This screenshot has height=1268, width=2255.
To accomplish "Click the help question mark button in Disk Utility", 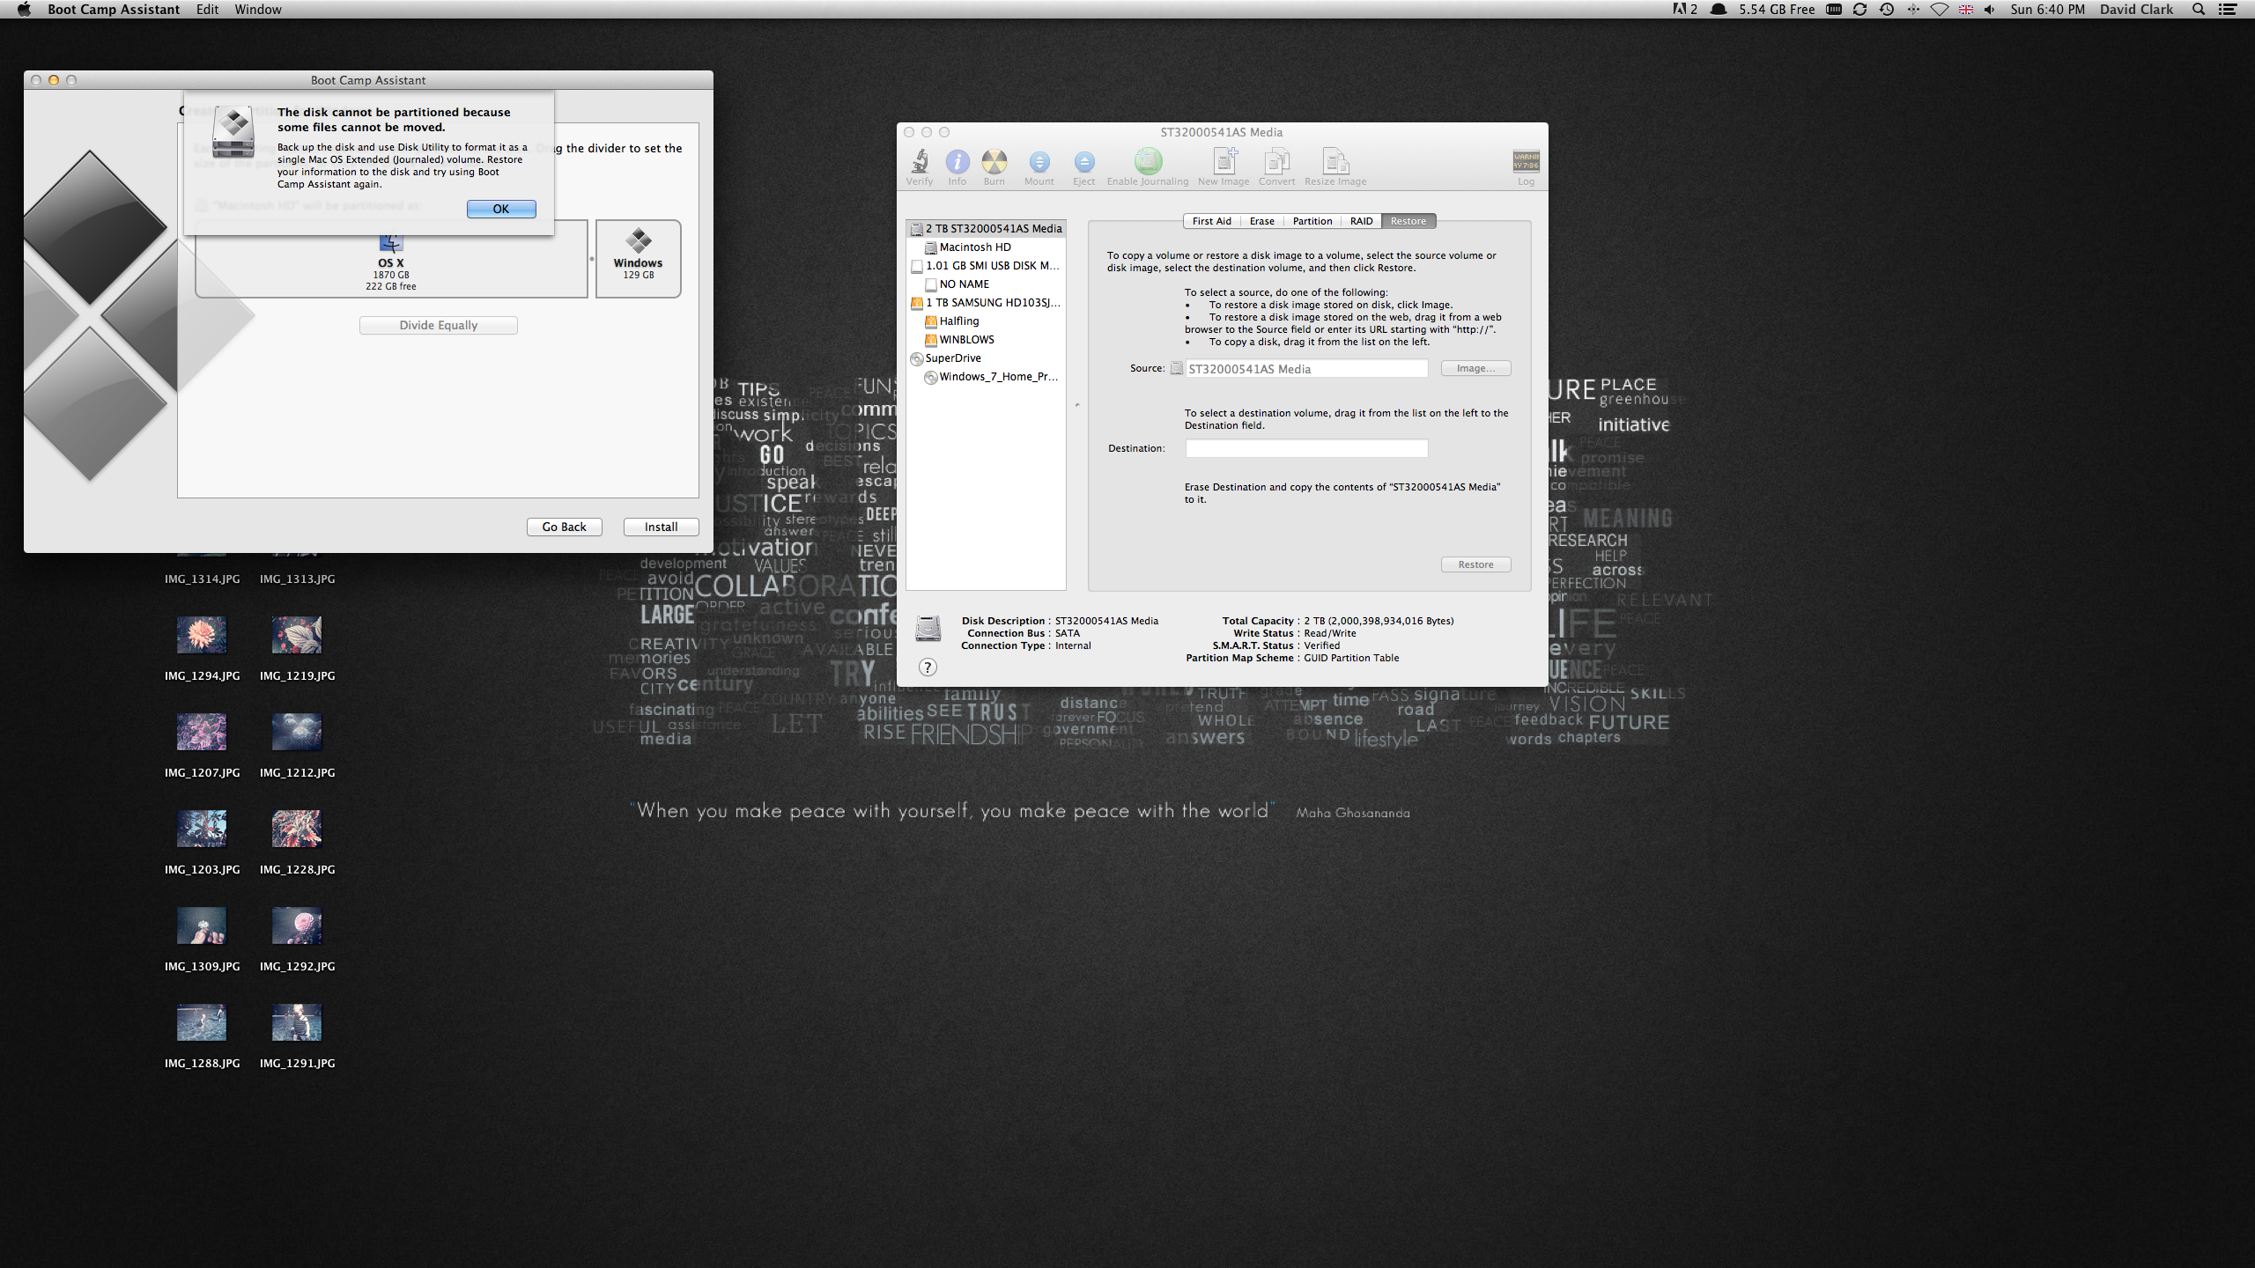I will 927,667.
